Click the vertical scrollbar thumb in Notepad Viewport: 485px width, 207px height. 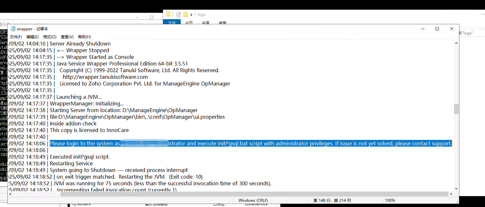pyautogui.click(x=456, y=109)
